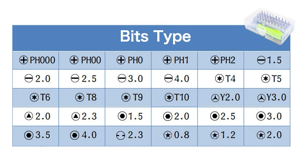Click the slotted icon beside 1.5
This screenshot has width=303, height=167.
261,60
